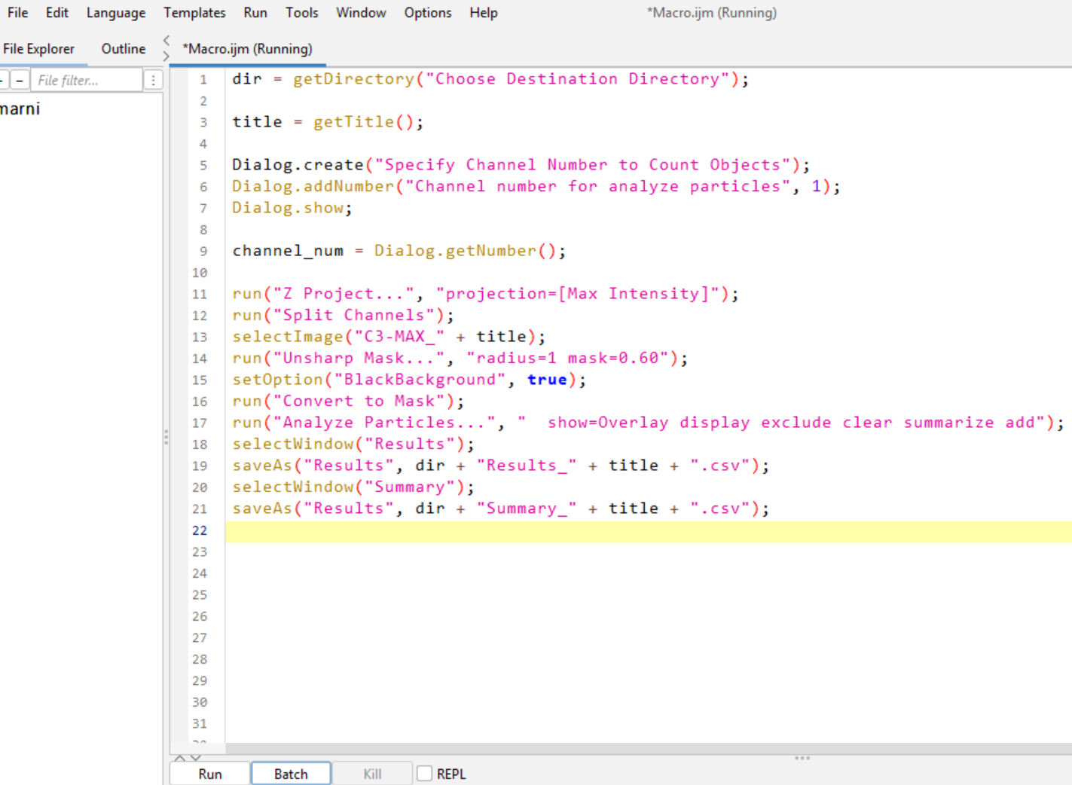The image size is (1072, 785).
Task: Click the Batch button
Action: [x=291, y=774]
